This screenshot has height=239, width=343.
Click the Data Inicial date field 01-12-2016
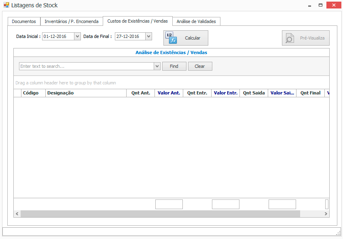tap(58, 36)
